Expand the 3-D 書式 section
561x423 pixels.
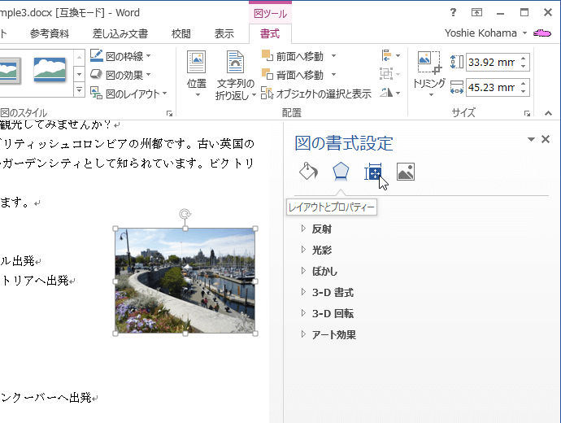tap(327, 292)
